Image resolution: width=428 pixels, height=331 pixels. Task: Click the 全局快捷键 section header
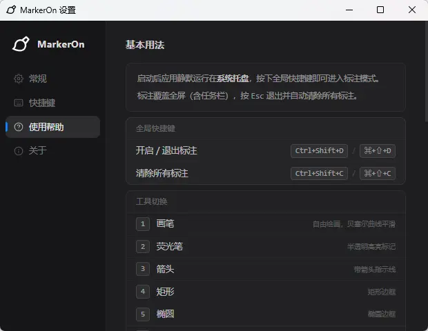pos(155,128)
